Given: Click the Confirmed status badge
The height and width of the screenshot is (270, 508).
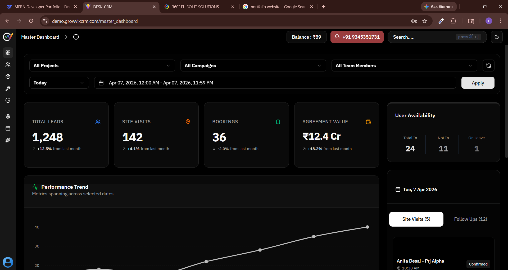Looking at the screenshot, I should pyautogui.click(x=478, y=264).
